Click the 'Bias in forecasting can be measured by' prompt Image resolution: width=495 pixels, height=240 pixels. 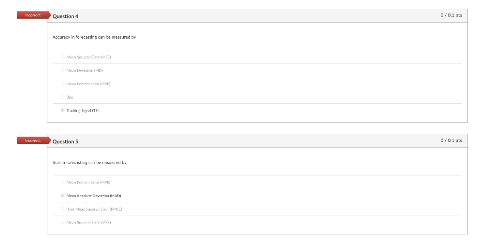point(89,163)
